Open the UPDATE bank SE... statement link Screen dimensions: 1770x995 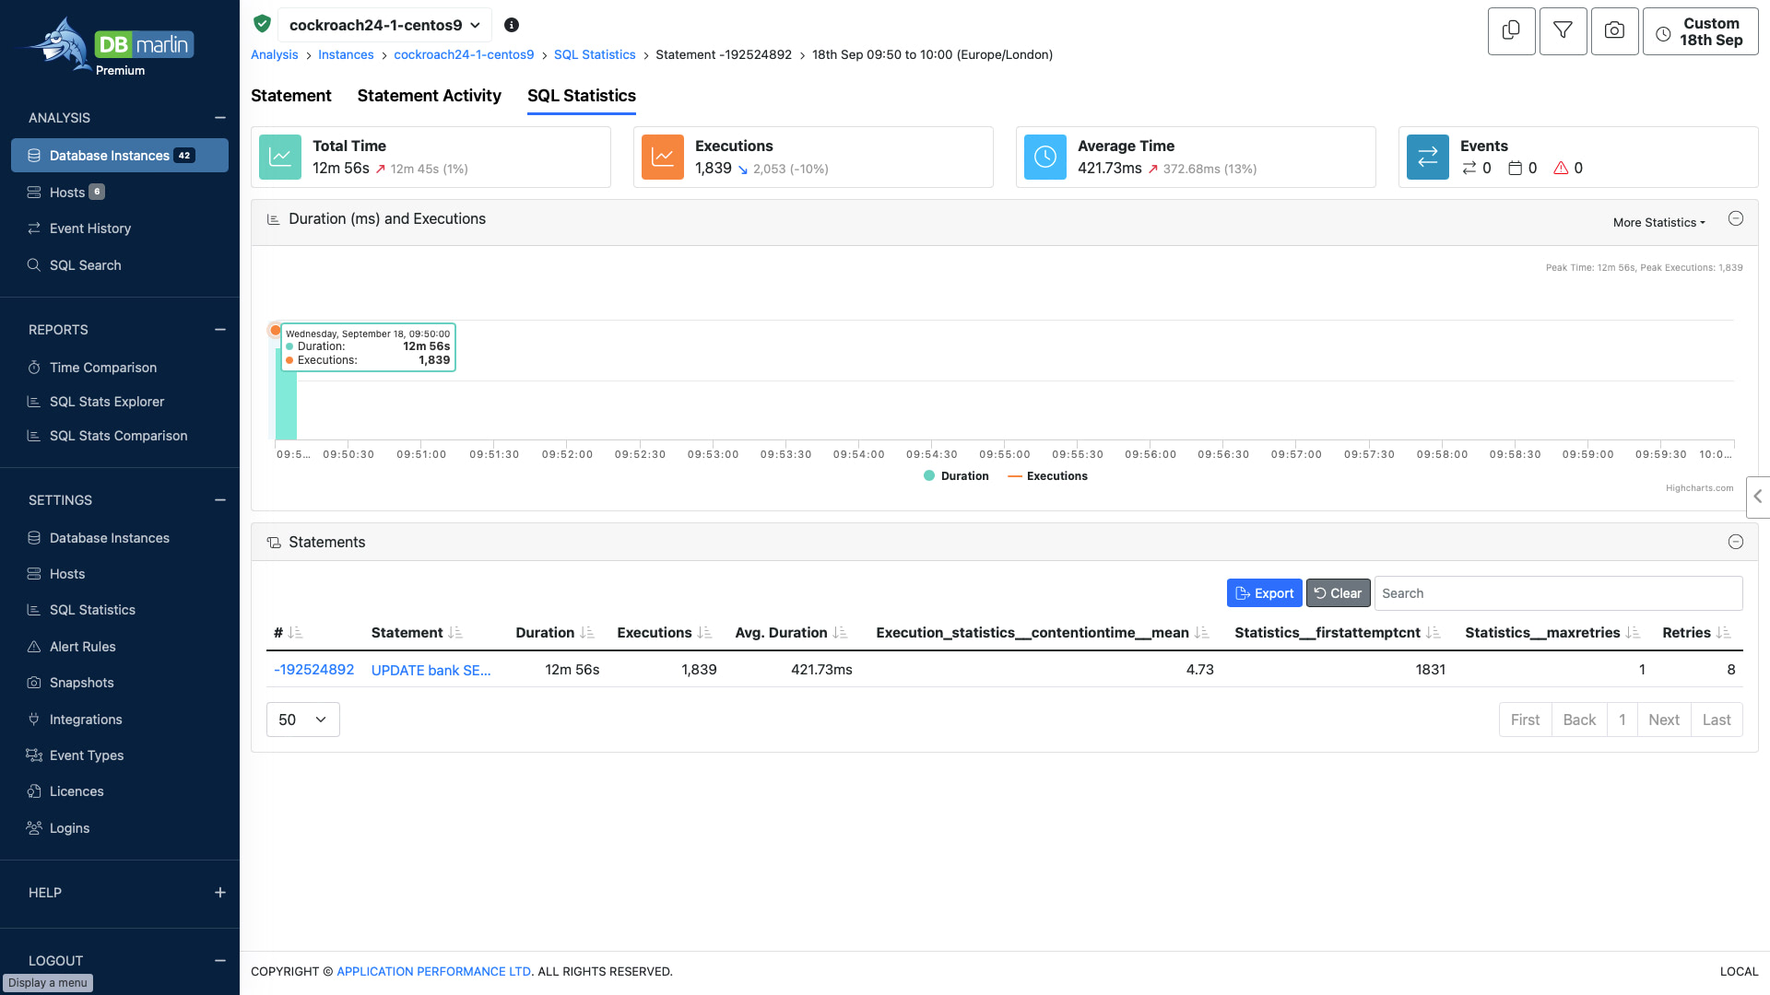point(431,670)
